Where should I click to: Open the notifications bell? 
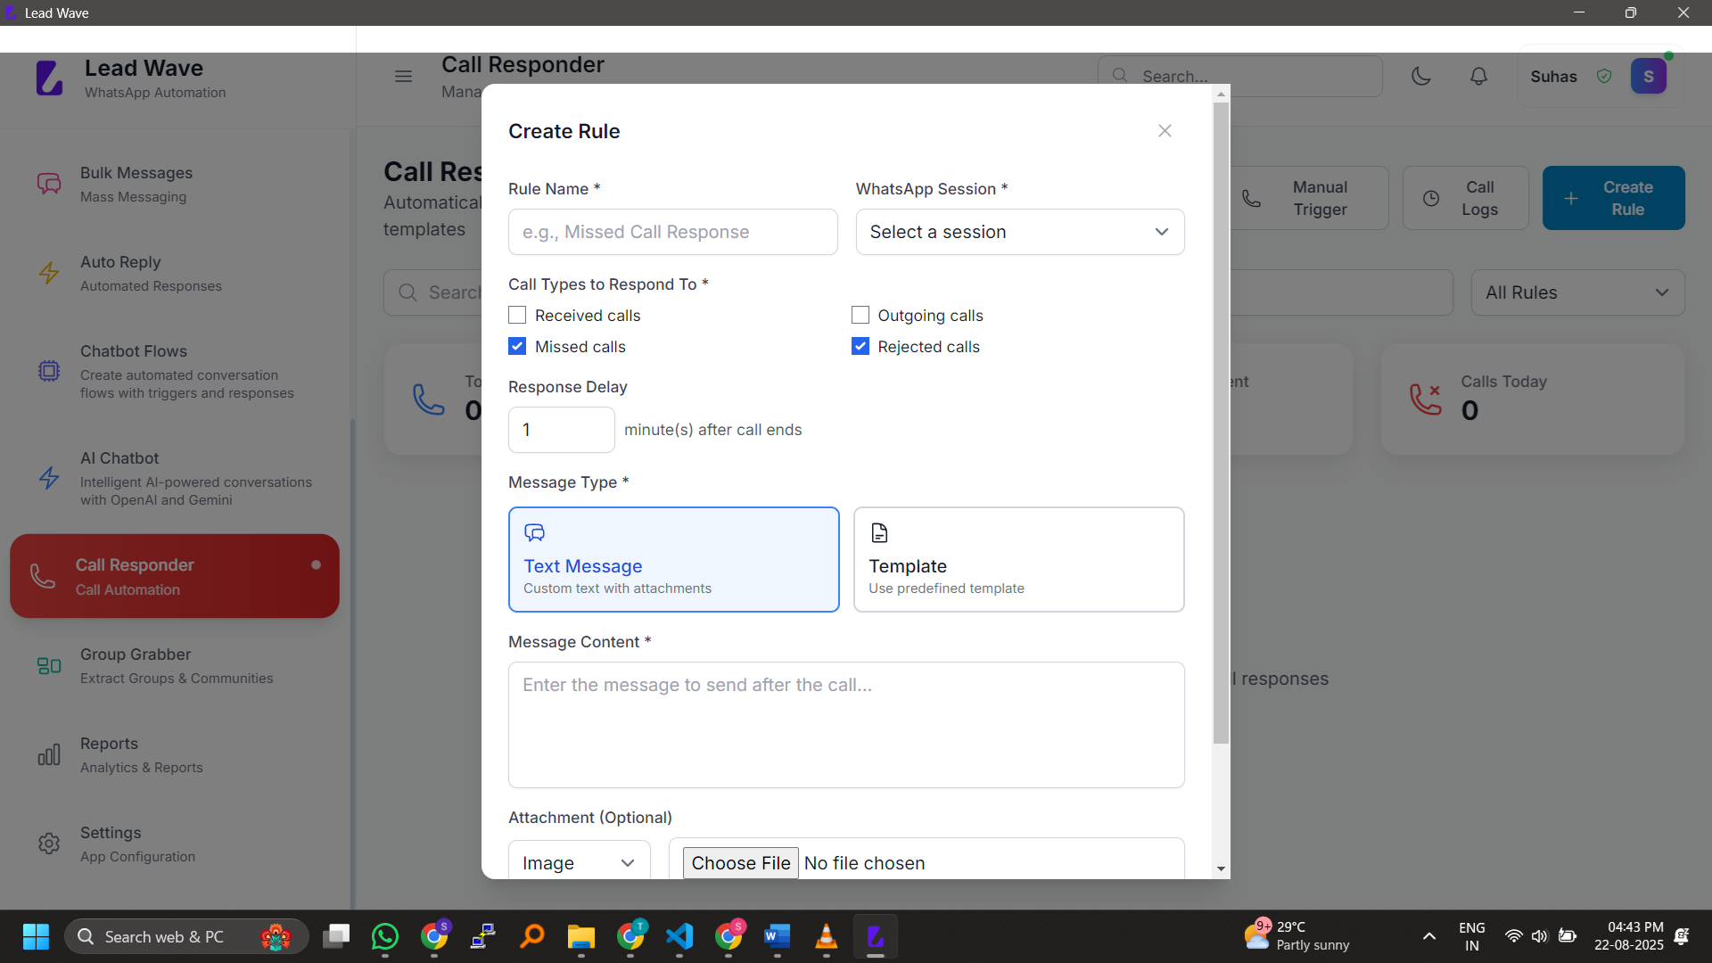[1478, 77]
